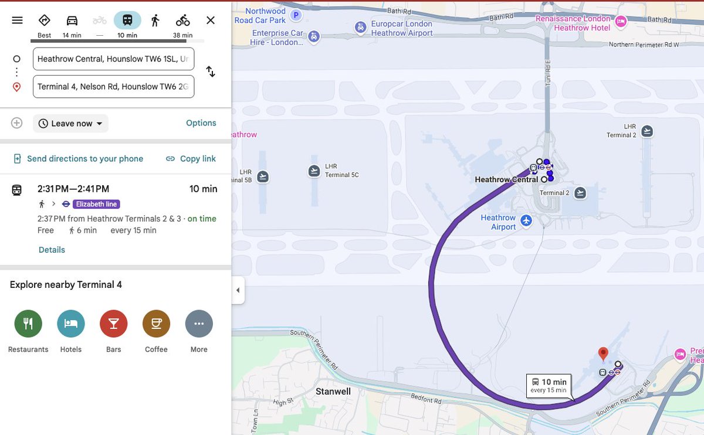
Task: Click LHR Terminal 5B icon
Action: coord(263,176)
